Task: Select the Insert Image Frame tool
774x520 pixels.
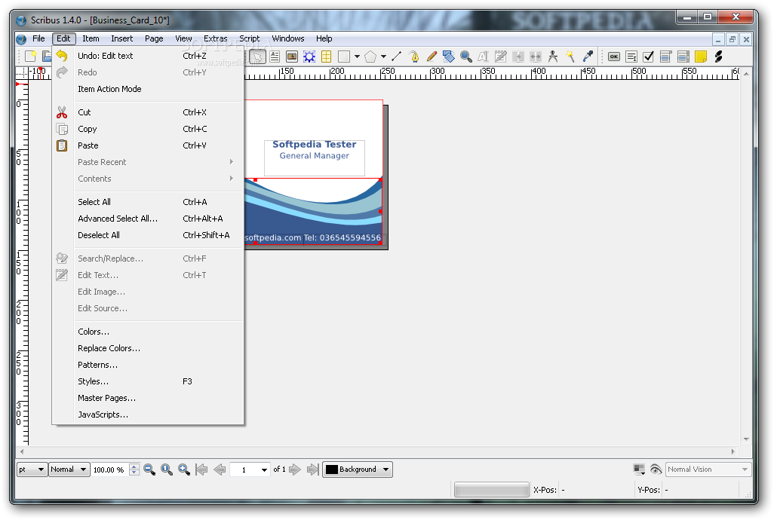Action: coord(292,57)
